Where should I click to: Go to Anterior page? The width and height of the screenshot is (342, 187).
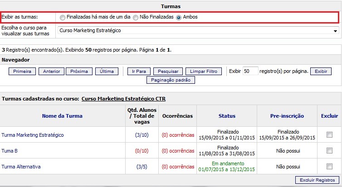[x=51, y=72]
